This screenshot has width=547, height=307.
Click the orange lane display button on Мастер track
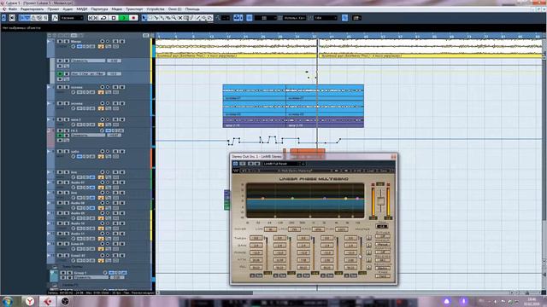101,47
